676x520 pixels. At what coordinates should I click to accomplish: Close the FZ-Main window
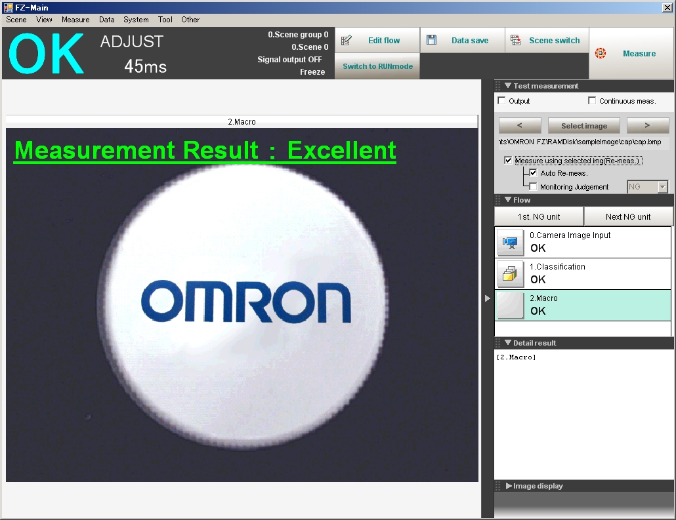667,7
